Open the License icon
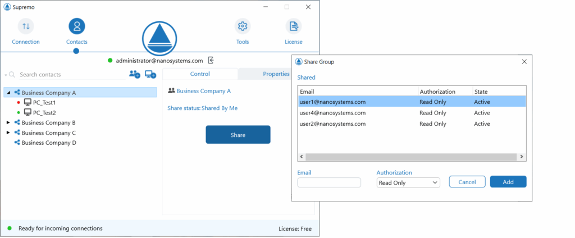 293,26
